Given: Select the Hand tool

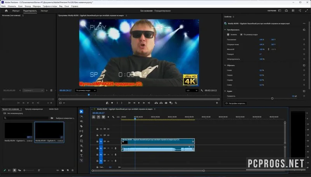Looking at the screenshot, I should [x=81, y=151].
